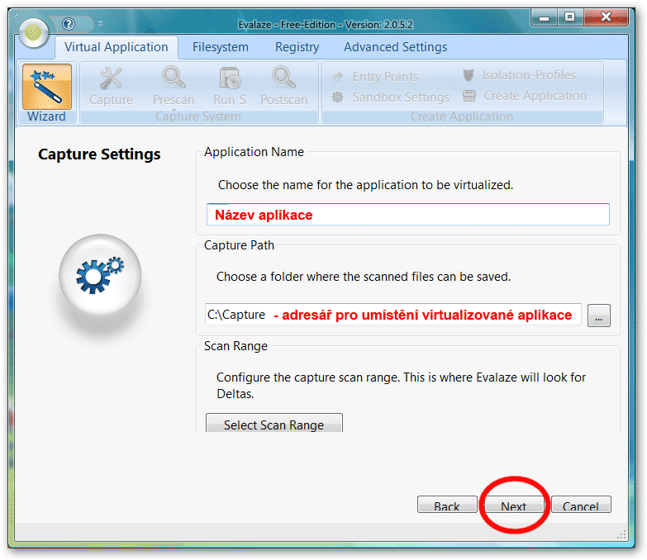Maximize the Evalaze window

[570, 17]
